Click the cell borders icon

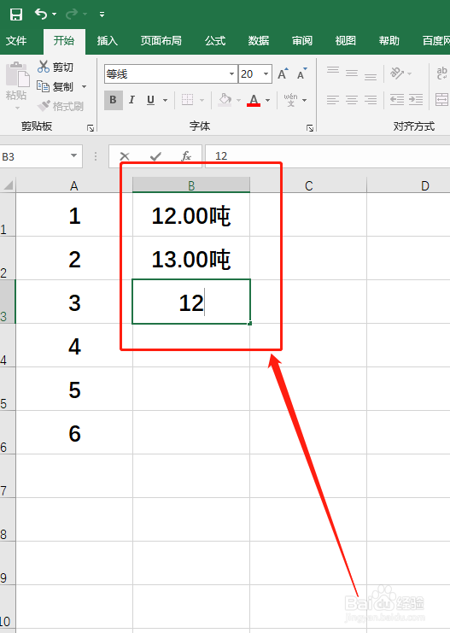[187, 100]
